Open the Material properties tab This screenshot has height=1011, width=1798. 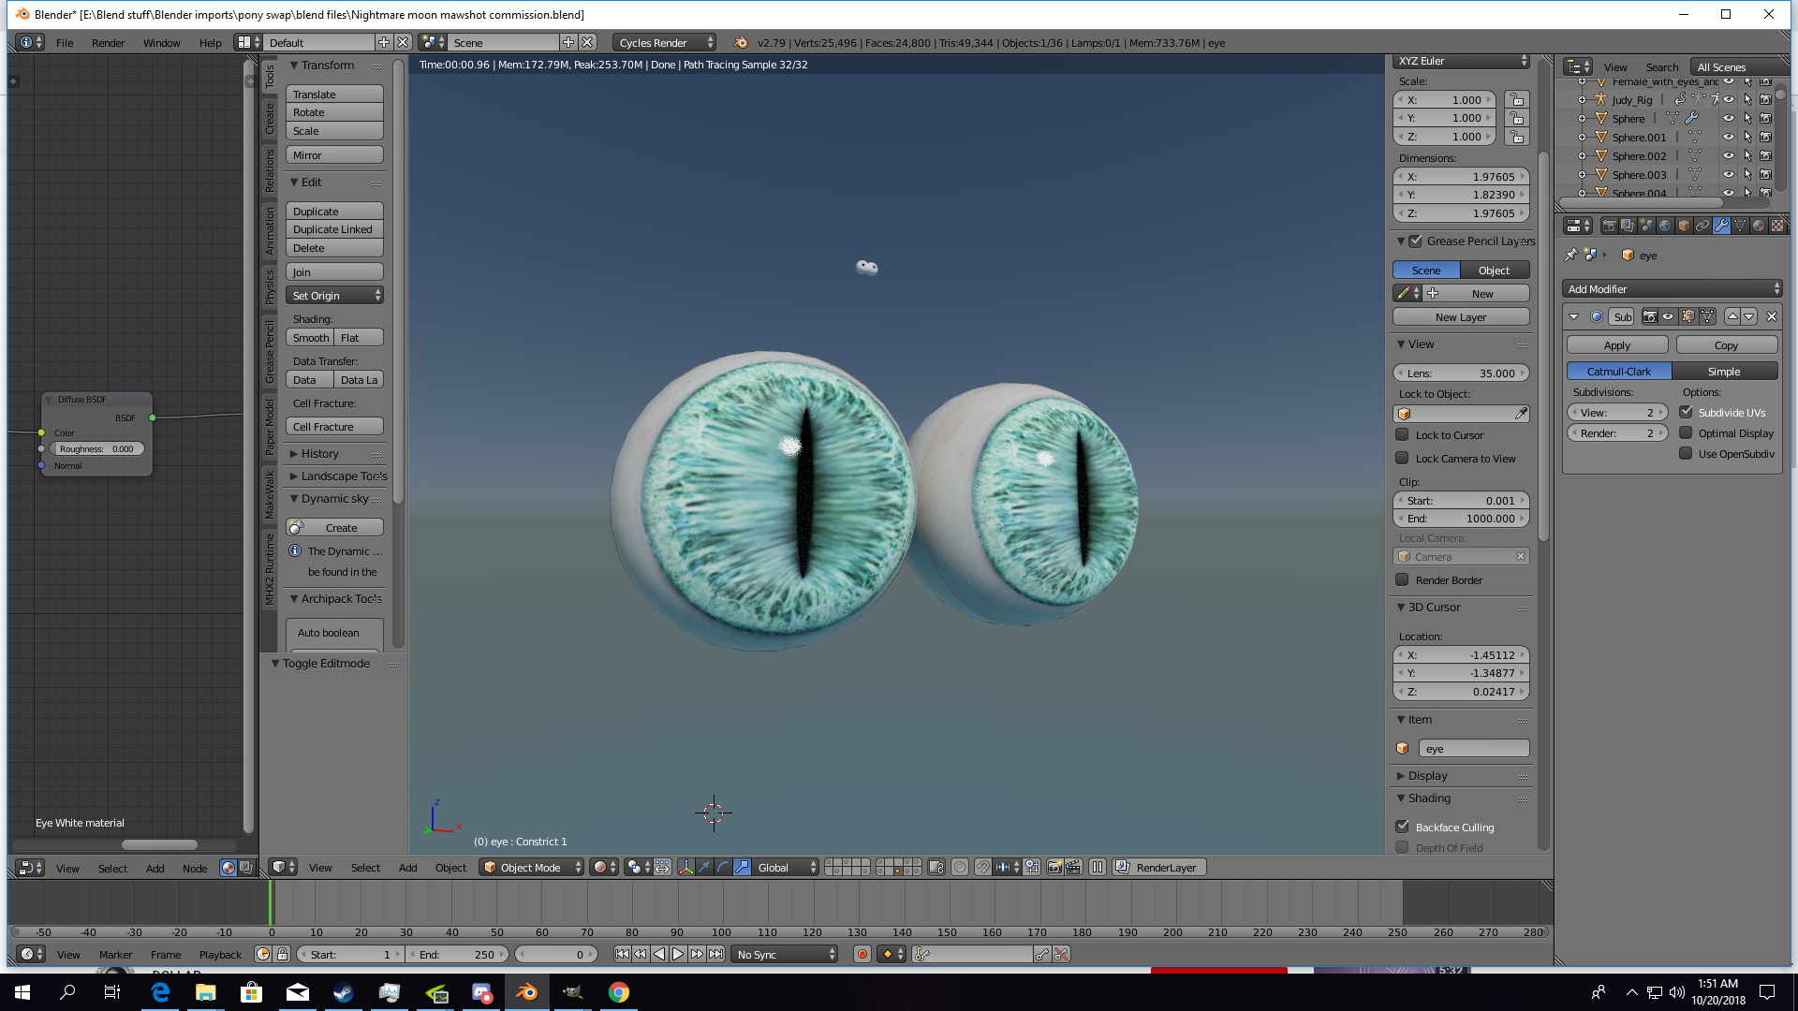tap(1758, 226)
